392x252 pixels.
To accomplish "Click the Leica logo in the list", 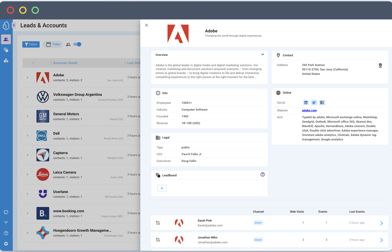I will tap(43, 175).
